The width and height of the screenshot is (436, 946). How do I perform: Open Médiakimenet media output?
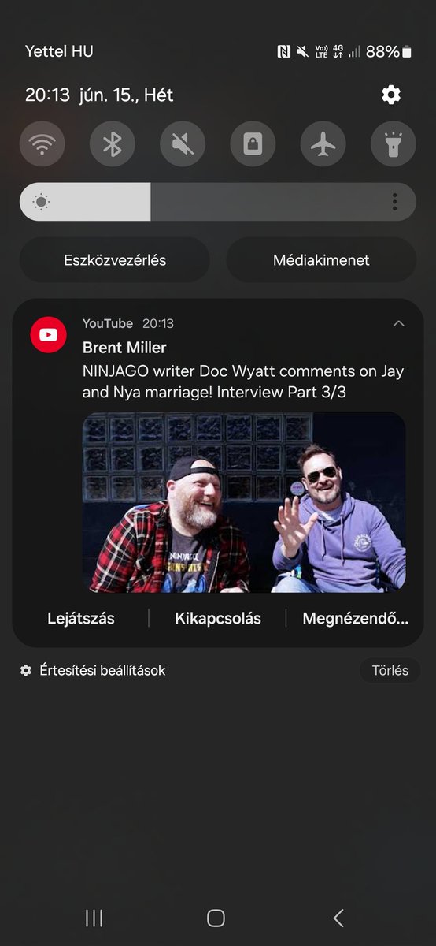pos(321,260)
